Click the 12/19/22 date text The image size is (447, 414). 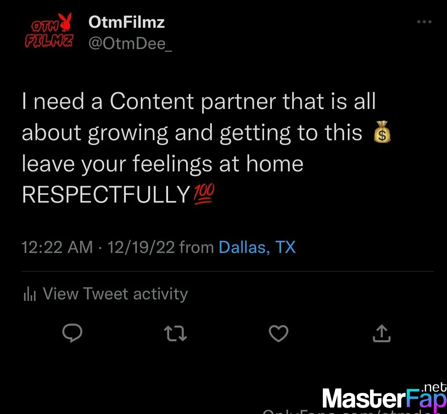141,247
